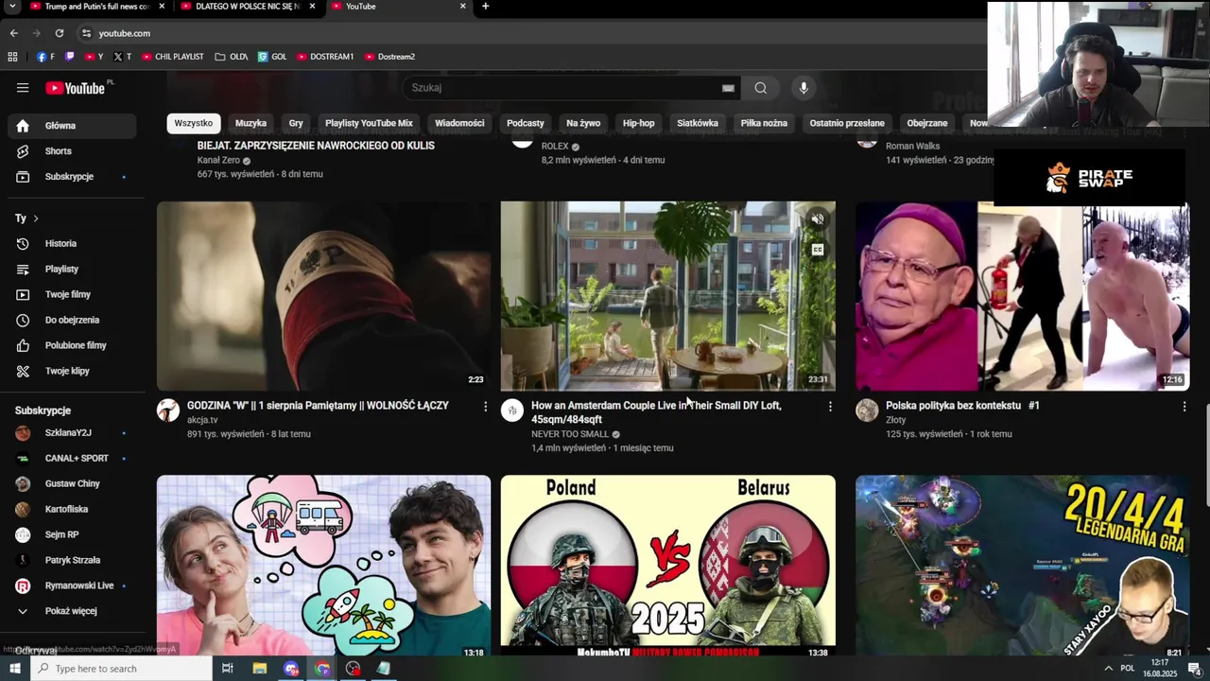Click the search magnifier button
Screen dimensions: 1210x681
[x=760, y=88]
